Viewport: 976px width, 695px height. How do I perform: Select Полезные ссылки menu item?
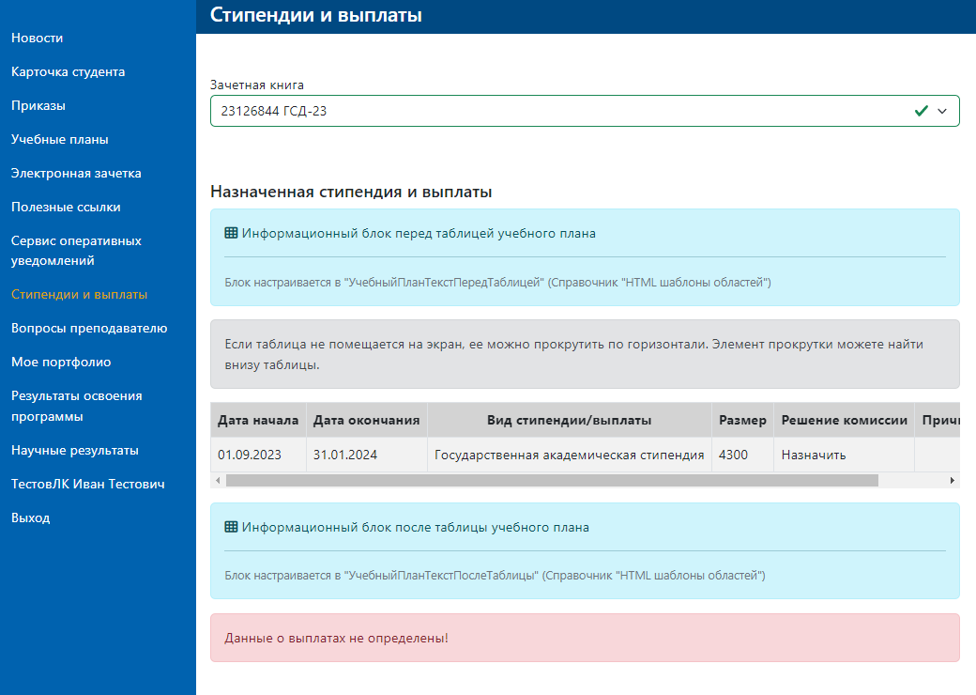[66, 208]
